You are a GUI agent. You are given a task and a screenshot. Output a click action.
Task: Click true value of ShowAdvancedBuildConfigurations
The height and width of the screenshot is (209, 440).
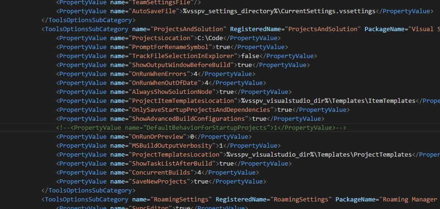[259, 118]
